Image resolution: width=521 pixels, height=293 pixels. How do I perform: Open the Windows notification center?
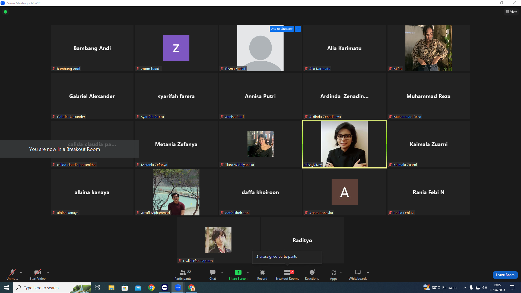tap(512, 288)
